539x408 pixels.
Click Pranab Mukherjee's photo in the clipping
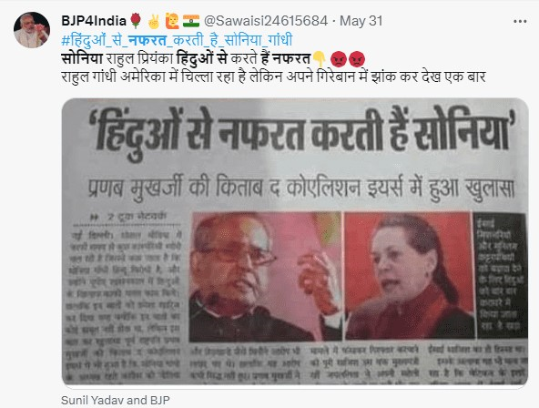coord(265,277)
